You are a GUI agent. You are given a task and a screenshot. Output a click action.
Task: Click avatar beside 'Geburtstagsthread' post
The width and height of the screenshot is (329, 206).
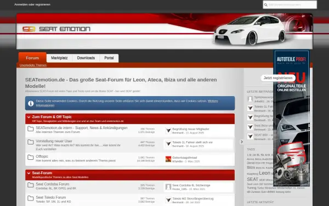tap(168, 159)
